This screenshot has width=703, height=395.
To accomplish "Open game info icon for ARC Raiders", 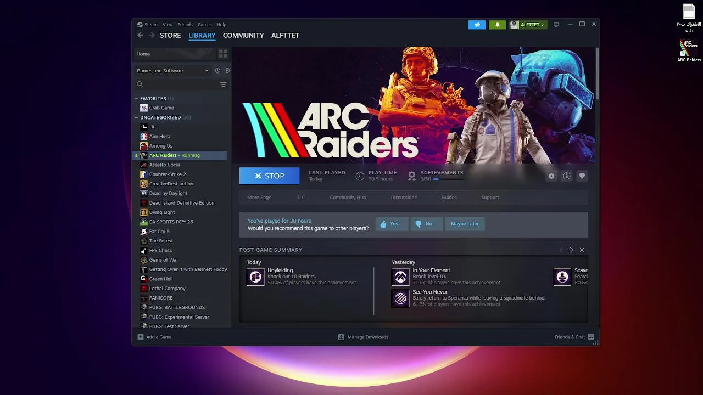I will click(567, 176).
